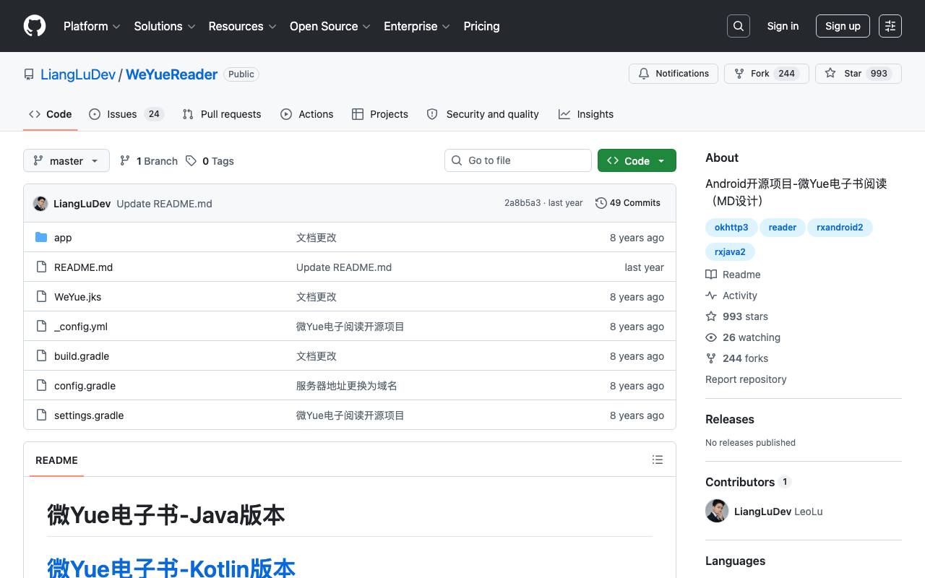Click the LiangLuDev contributor avatar
Viewport: 925px width, 578px height.
(717, 511)
